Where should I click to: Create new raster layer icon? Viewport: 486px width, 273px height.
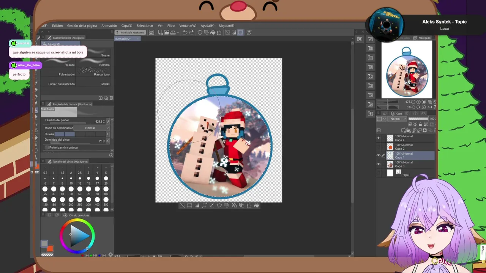pos(403,130)
